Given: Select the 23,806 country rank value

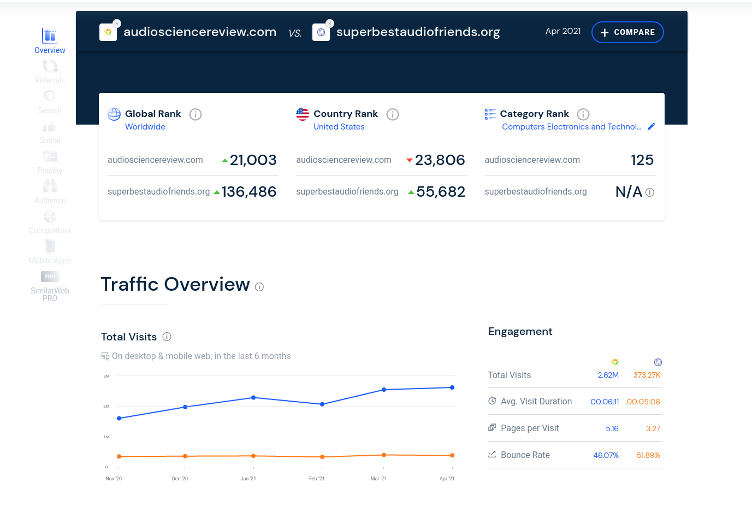Looking at the screenshot, I should click(x=440, y=160).
